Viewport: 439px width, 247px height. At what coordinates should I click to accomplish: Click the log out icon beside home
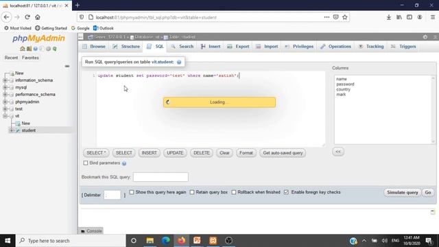29,49
